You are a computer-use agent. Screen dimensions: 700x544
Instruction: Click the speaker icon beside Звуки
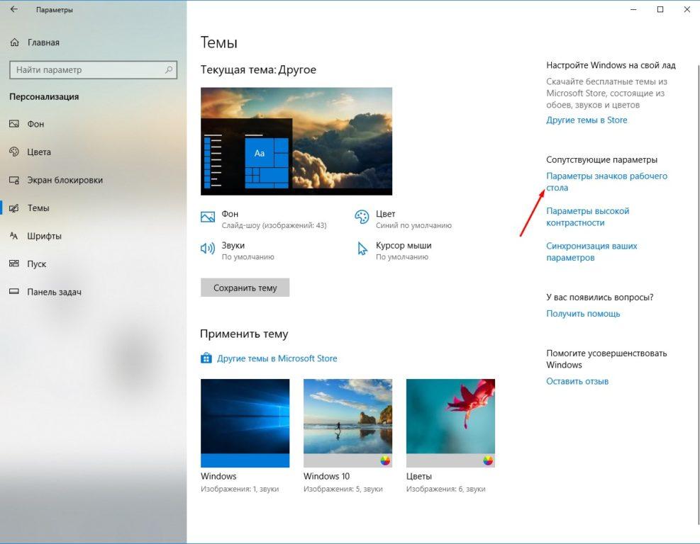(x=208, y=249)
